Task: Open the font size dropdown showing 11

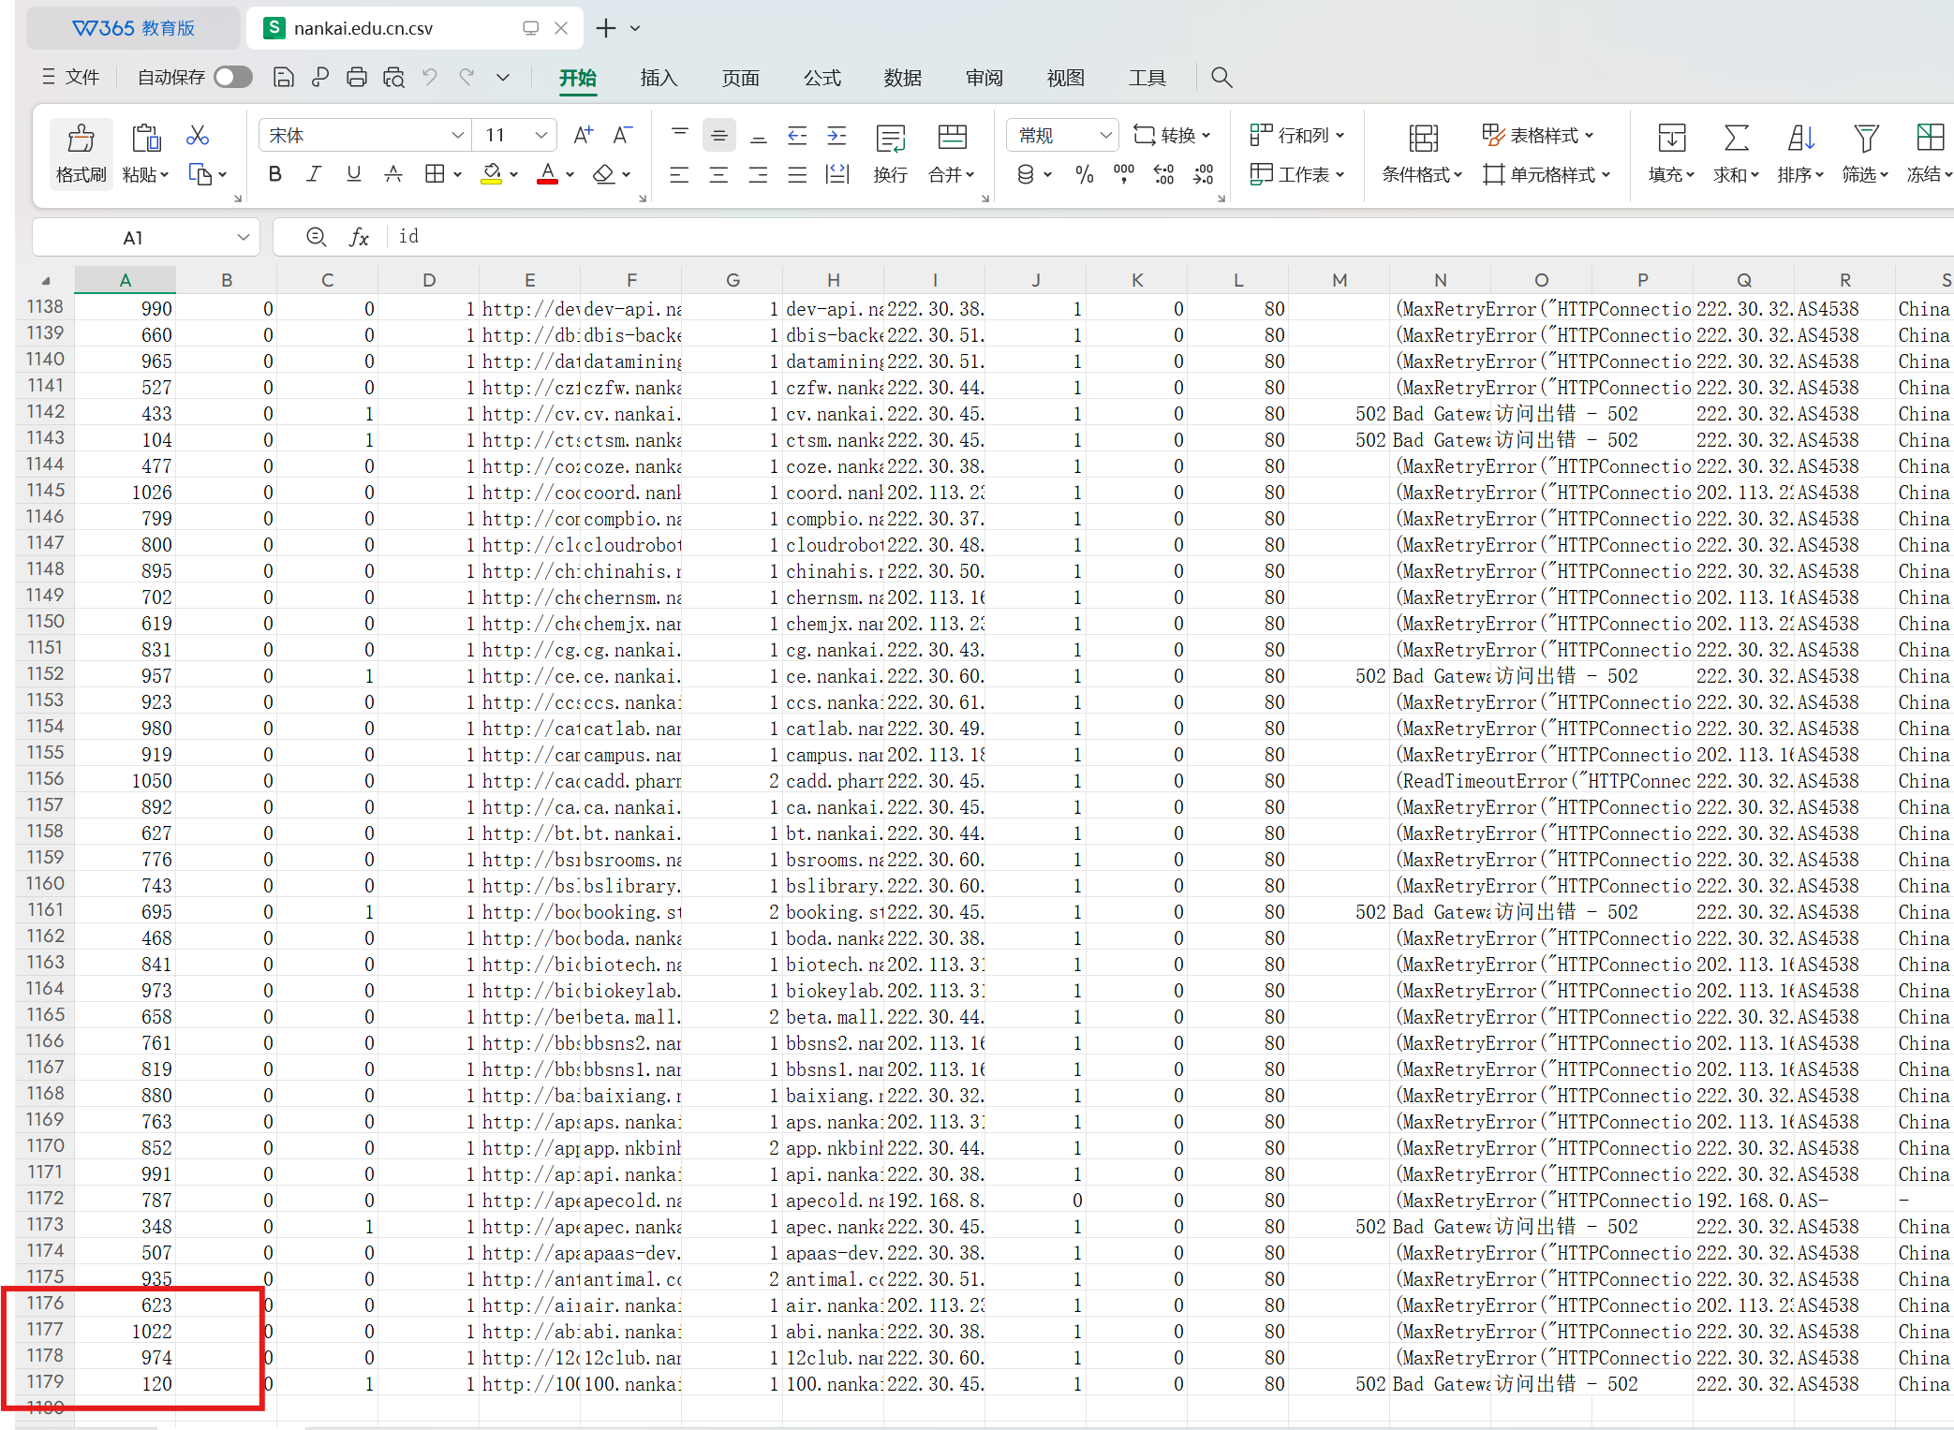Action: [x=540, y=136]
